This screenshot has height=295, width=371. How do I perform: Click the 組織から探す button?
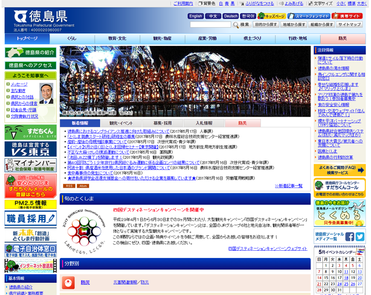pos(322,24)
